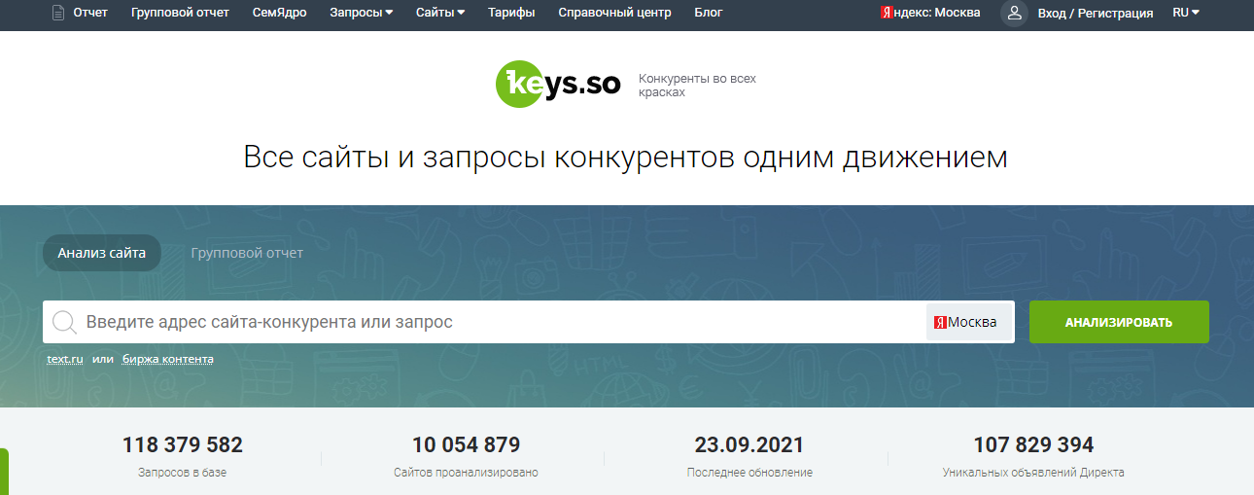The image size is (1254, 495).
Task: Click the magnifier icon in search field
Action: click(64, 323)
